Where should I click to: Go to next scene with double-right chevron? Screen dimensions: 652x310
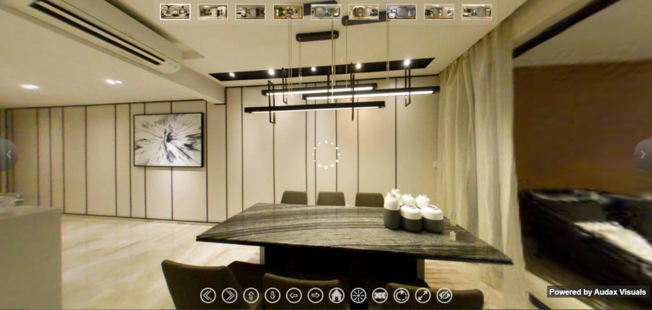coord(229,295)
